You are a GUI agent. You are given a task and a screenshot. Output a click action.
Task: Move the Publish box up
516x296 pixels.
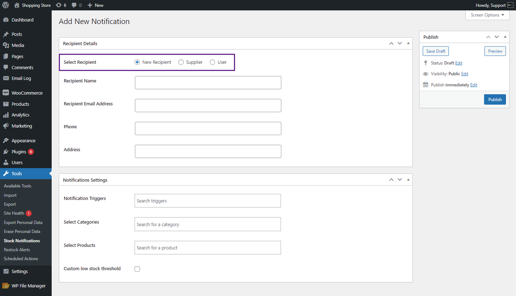coord(488,37)
